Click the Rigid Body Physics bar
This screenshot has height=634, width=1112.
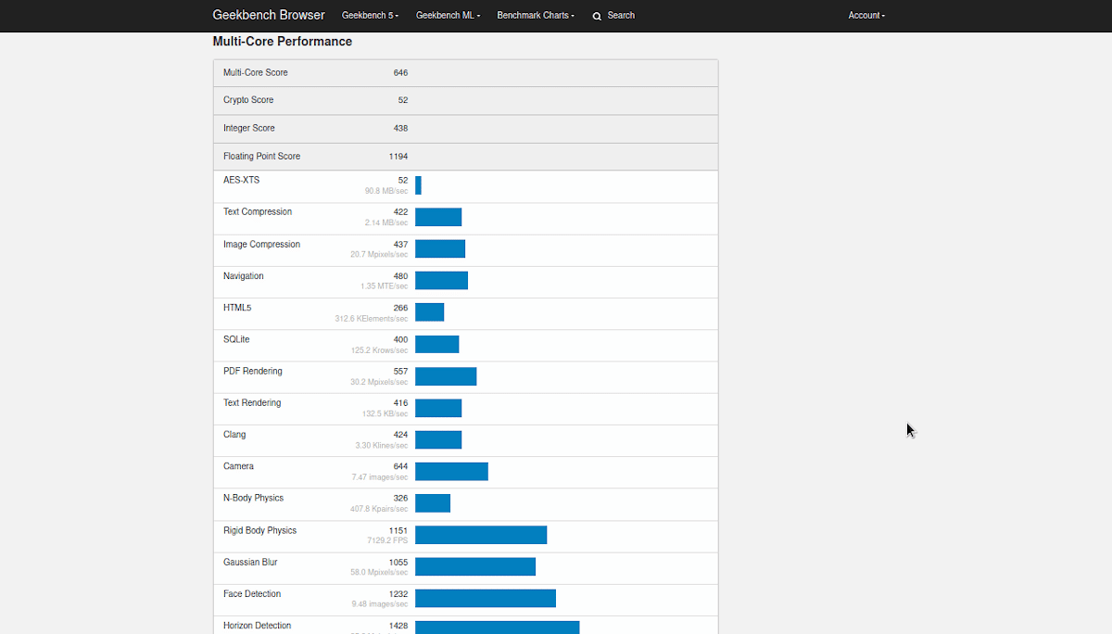481,535
